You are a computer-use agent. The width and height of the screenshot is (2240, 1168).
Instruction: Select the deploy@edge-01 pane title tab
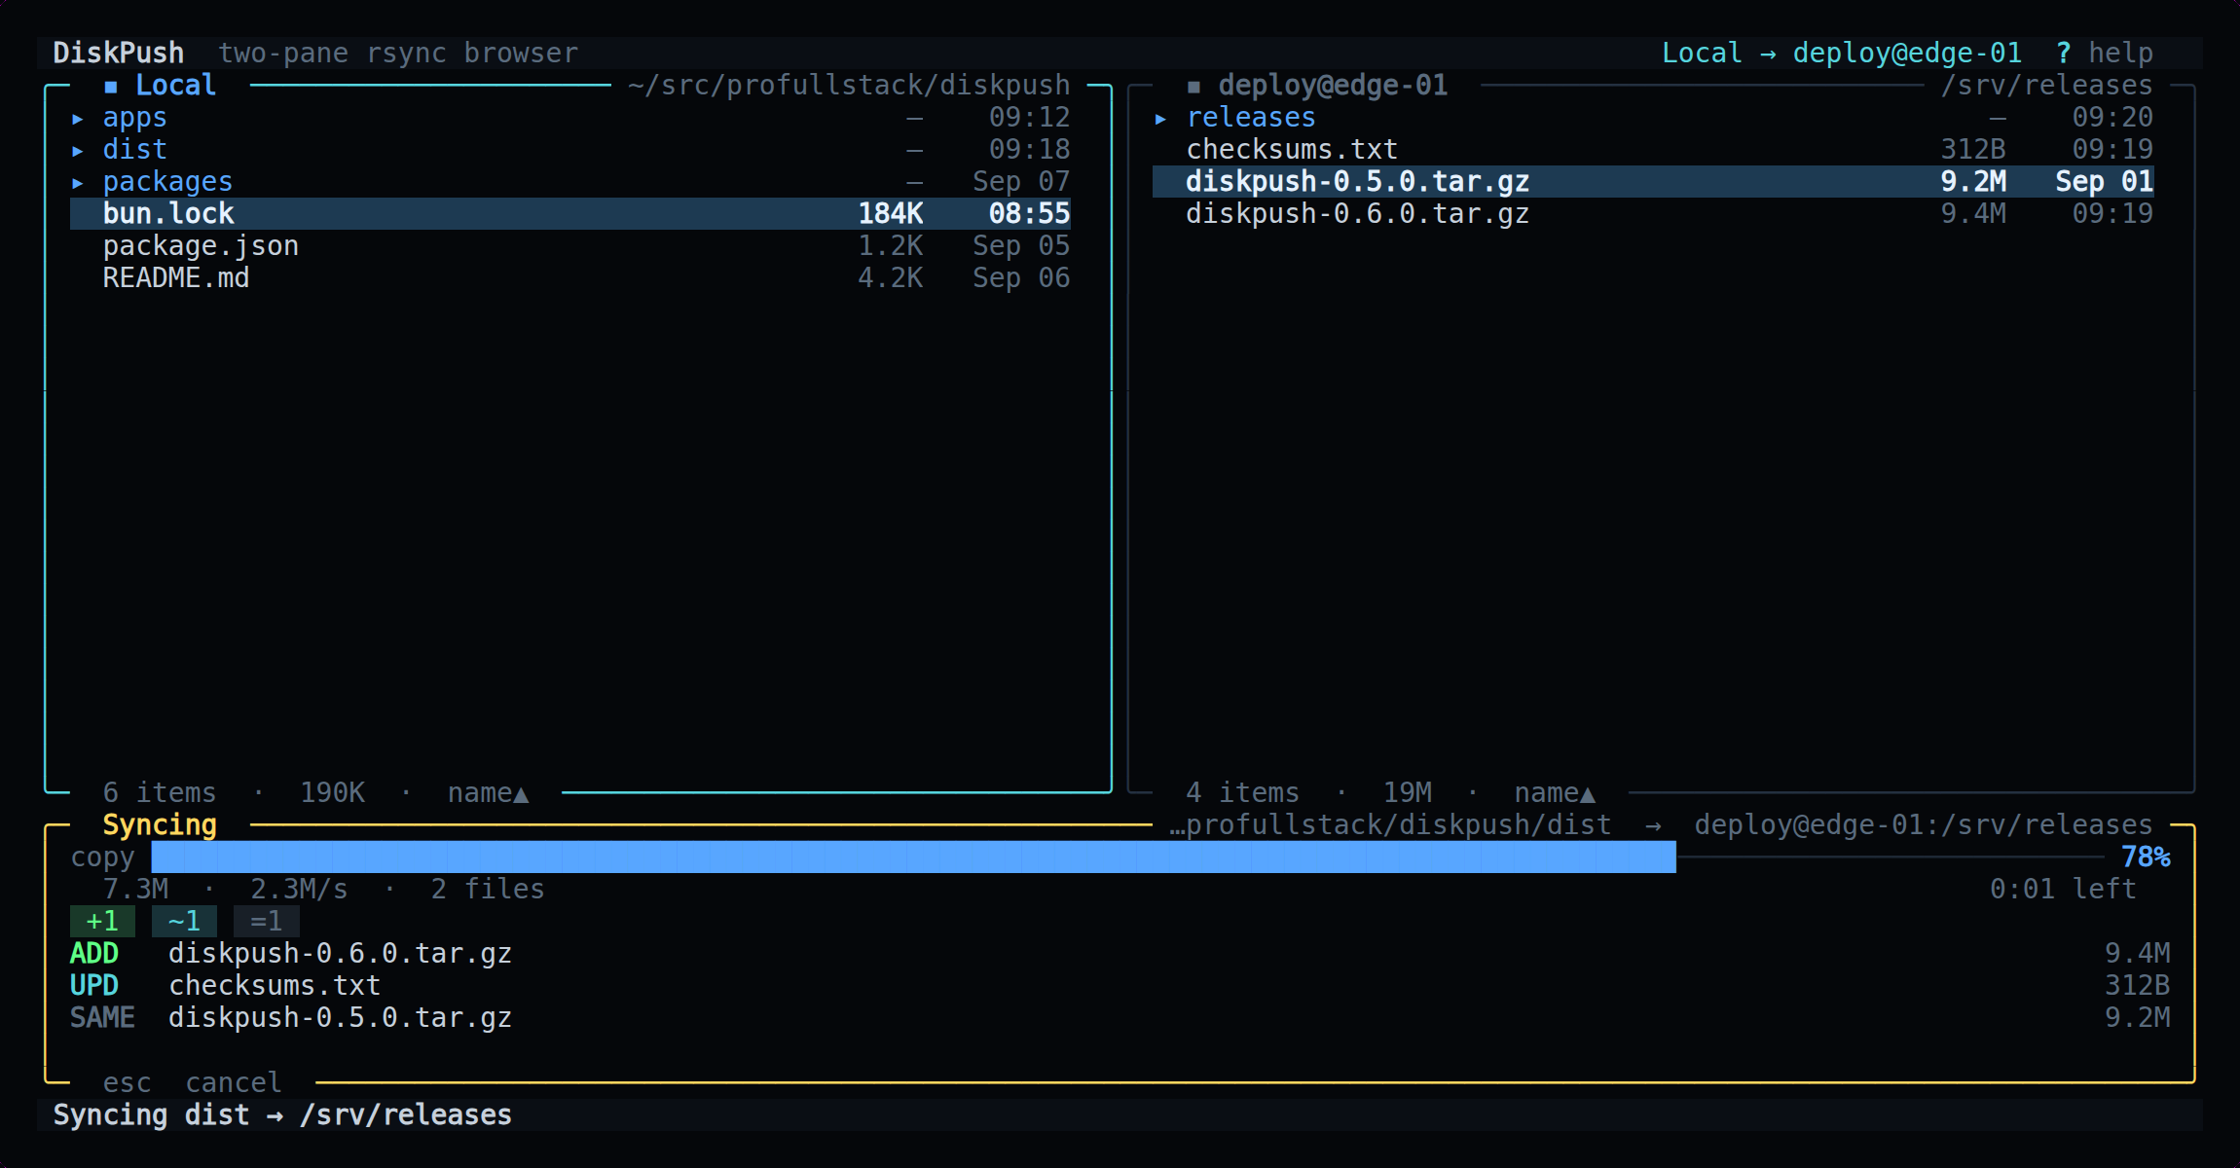[x=1333, y=86]
